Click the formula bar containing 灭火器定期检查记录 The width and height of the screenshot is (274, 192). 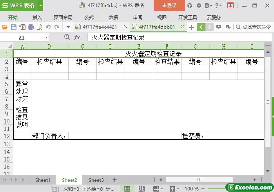pyautogui.click(x=180, y=37)
